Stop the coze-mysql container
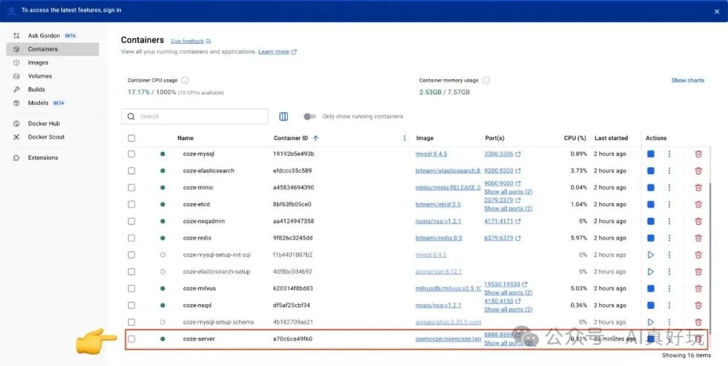The image size is (728, 366). tap(650, 154)
